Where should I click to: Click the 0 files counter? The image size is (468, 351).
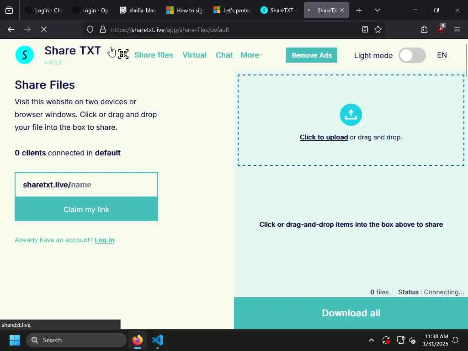point(379,292)
